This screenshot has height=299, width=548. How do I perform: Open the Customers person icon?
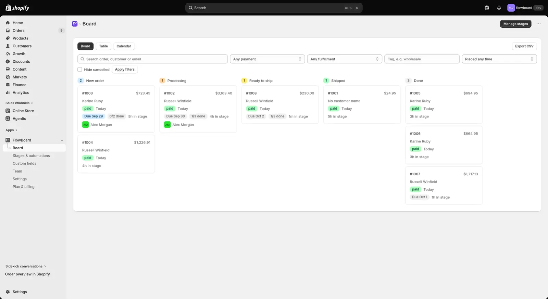click(x=8, y=46)
